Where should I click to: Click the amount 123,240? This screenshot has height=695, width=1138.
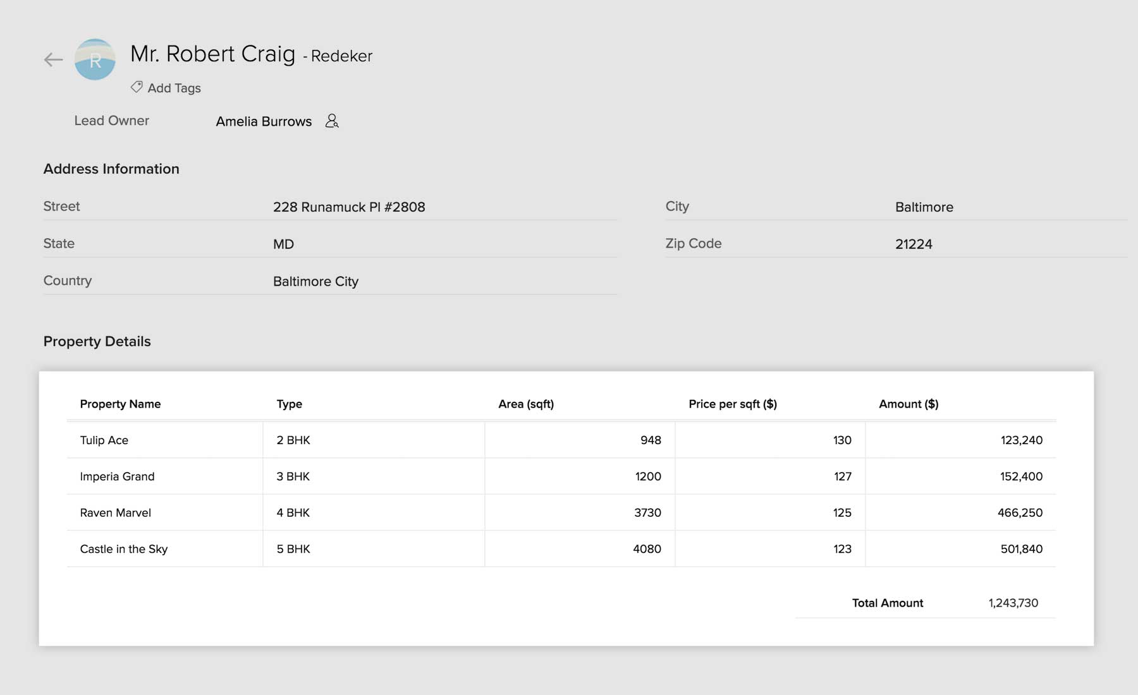click(1022, 440)
